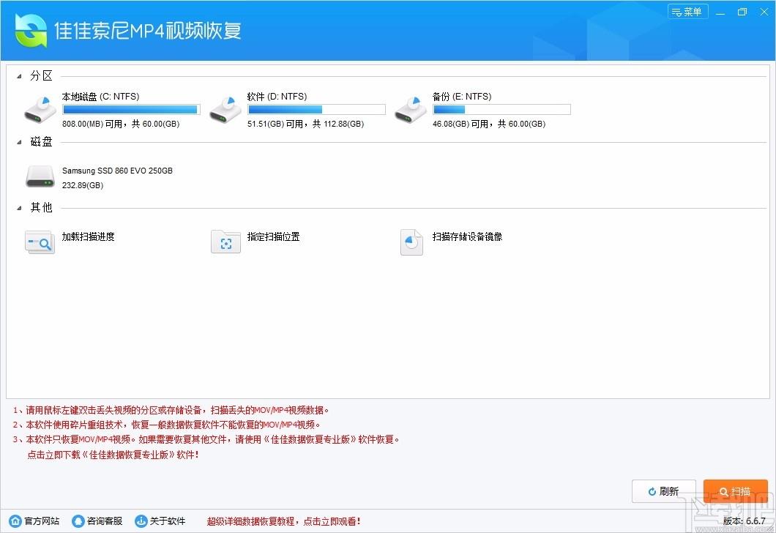Click the home icon beside 官方网站
The height and width of the screenshot is (533, 776).
point(15,521)
